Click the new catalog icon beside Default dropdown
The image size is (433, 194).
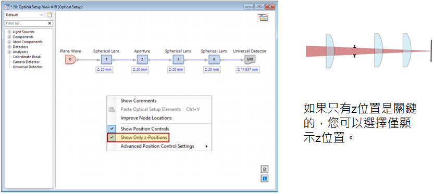point(49,15)
